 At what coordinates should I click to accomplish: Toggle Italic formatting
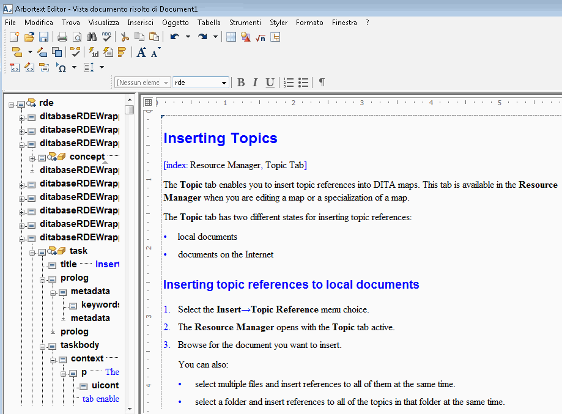click(255, 83)
